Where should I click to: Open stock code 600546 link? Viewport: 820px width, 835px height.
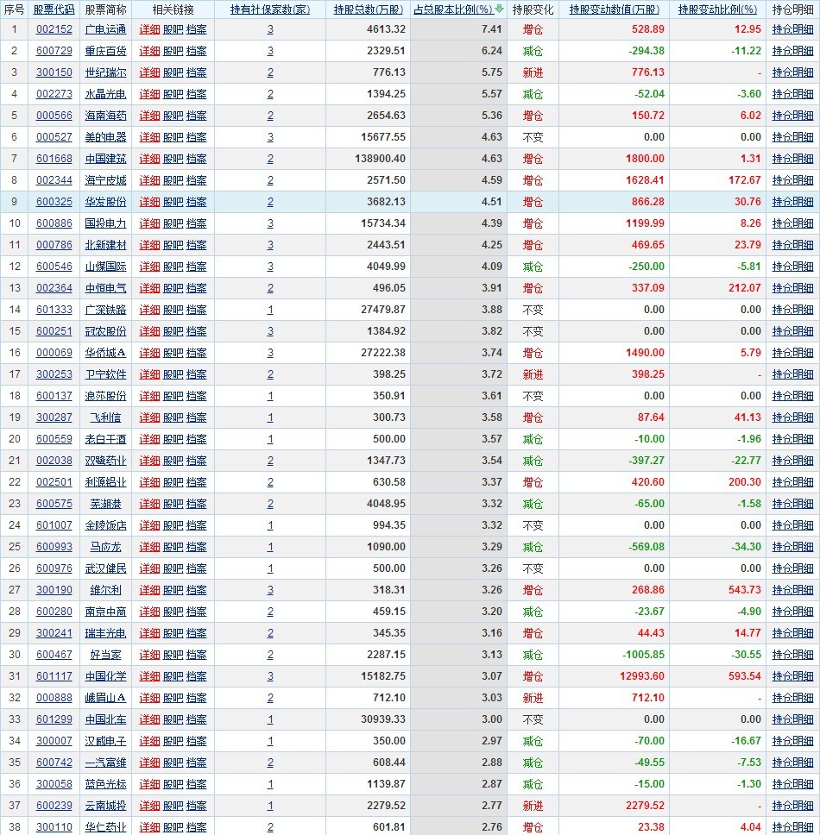pyautogui.click(x=54, y=267)
